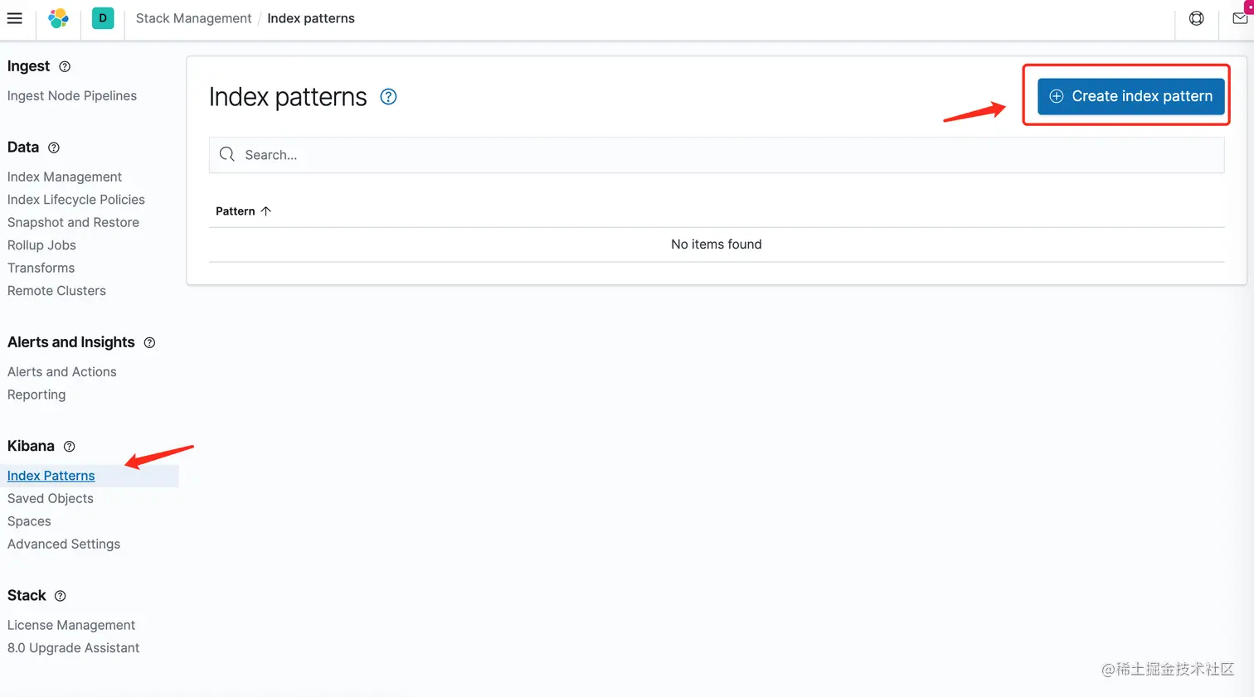Open Advanced Settings page
Screen dimensions: 1254x697
tap(64, 544)
